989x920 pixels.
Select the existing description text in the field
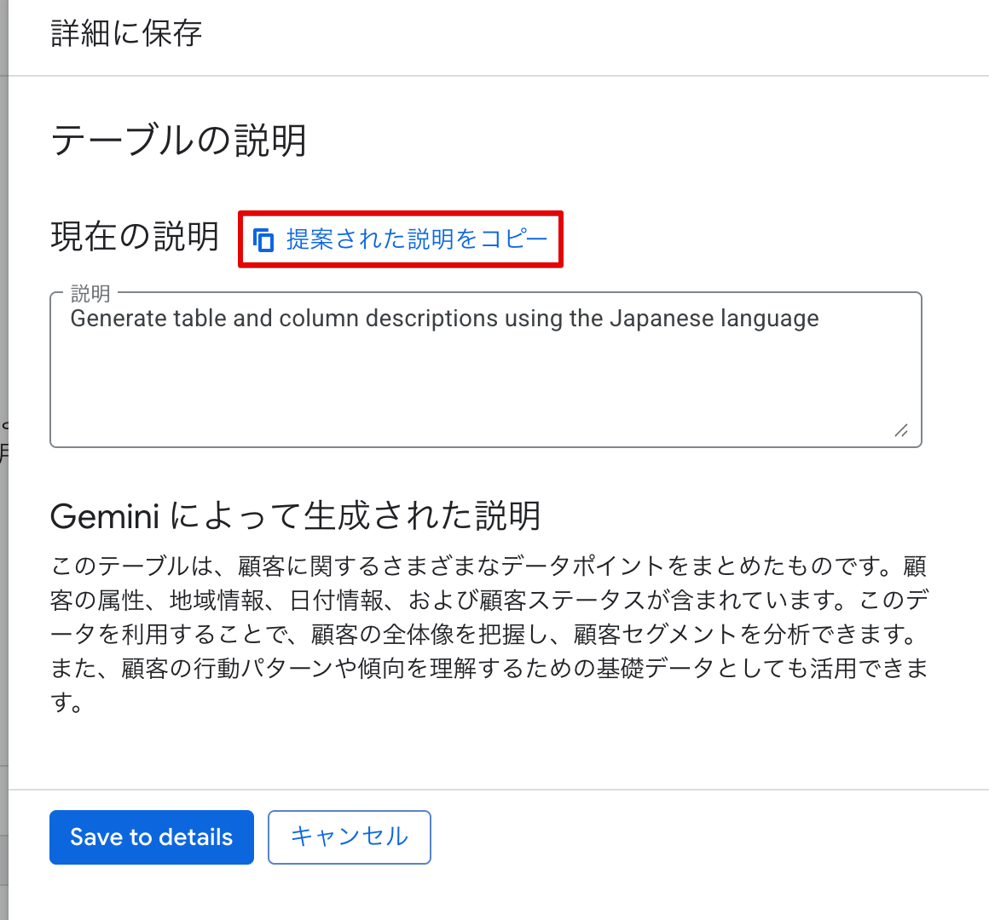pos(443,318)
